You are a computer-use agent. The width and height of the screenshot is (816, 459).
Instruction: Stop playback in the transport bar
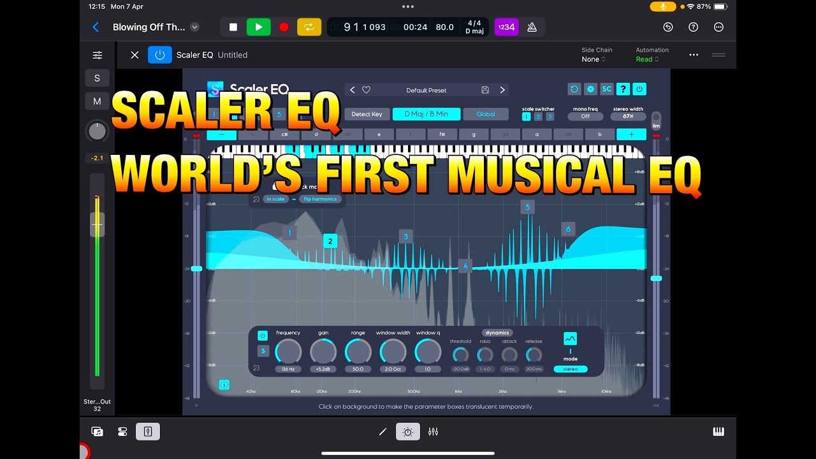point(233,27)
